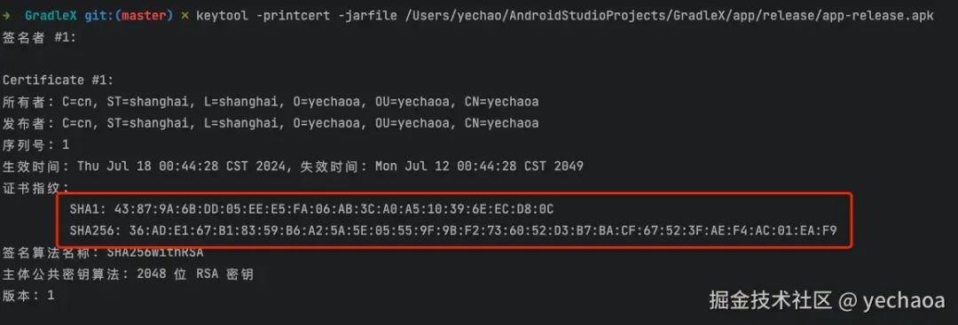Select the GradleX directory name in prompt

(x=51, y=16)
